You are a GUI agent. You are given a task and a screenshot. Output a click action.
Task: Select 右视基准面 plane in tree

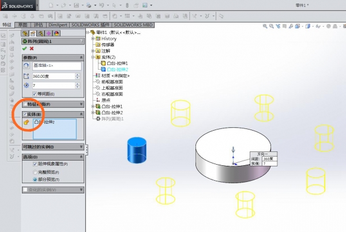pos(112,94)
